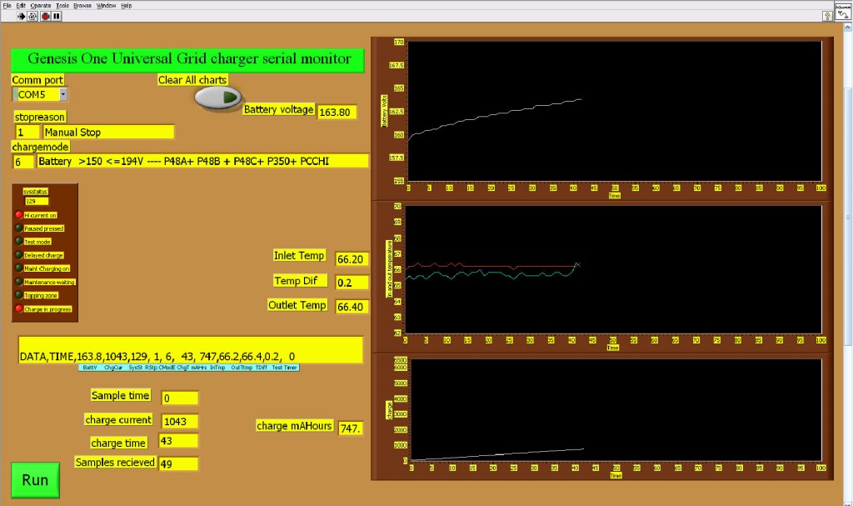Open the File menu

pyautogui.click(x=7, y=6)
